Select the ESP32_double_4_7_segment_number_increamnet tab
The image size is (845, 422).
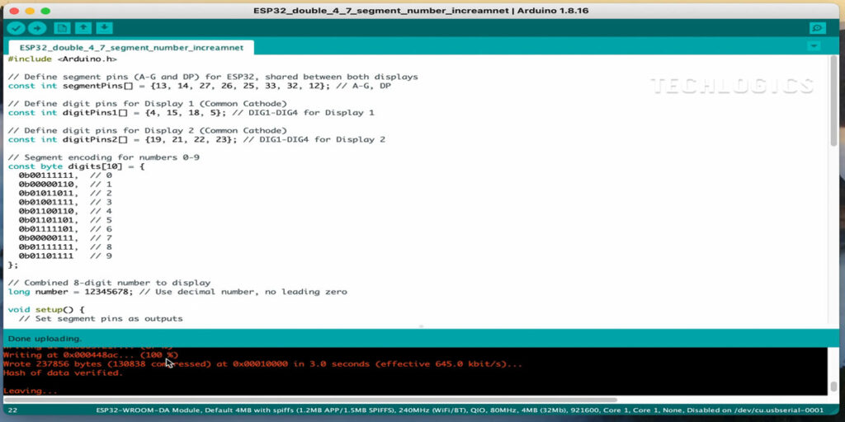click(132, 48)
